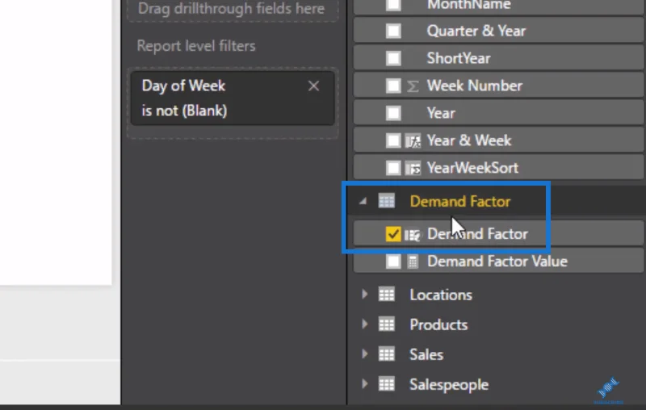The width and height of the screenshot is (646, 410).
Task: Check the Year field checkbox
Action: [x=393, y=113]
